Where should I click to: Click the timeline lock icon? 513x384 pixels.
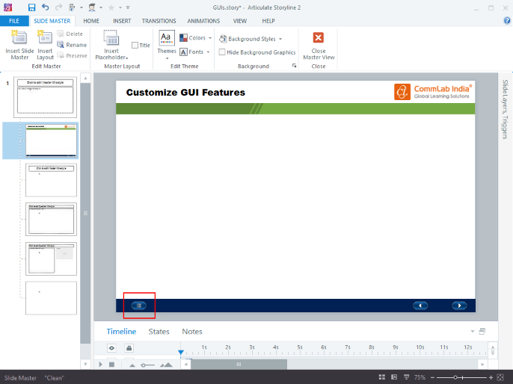click(129, 348)
